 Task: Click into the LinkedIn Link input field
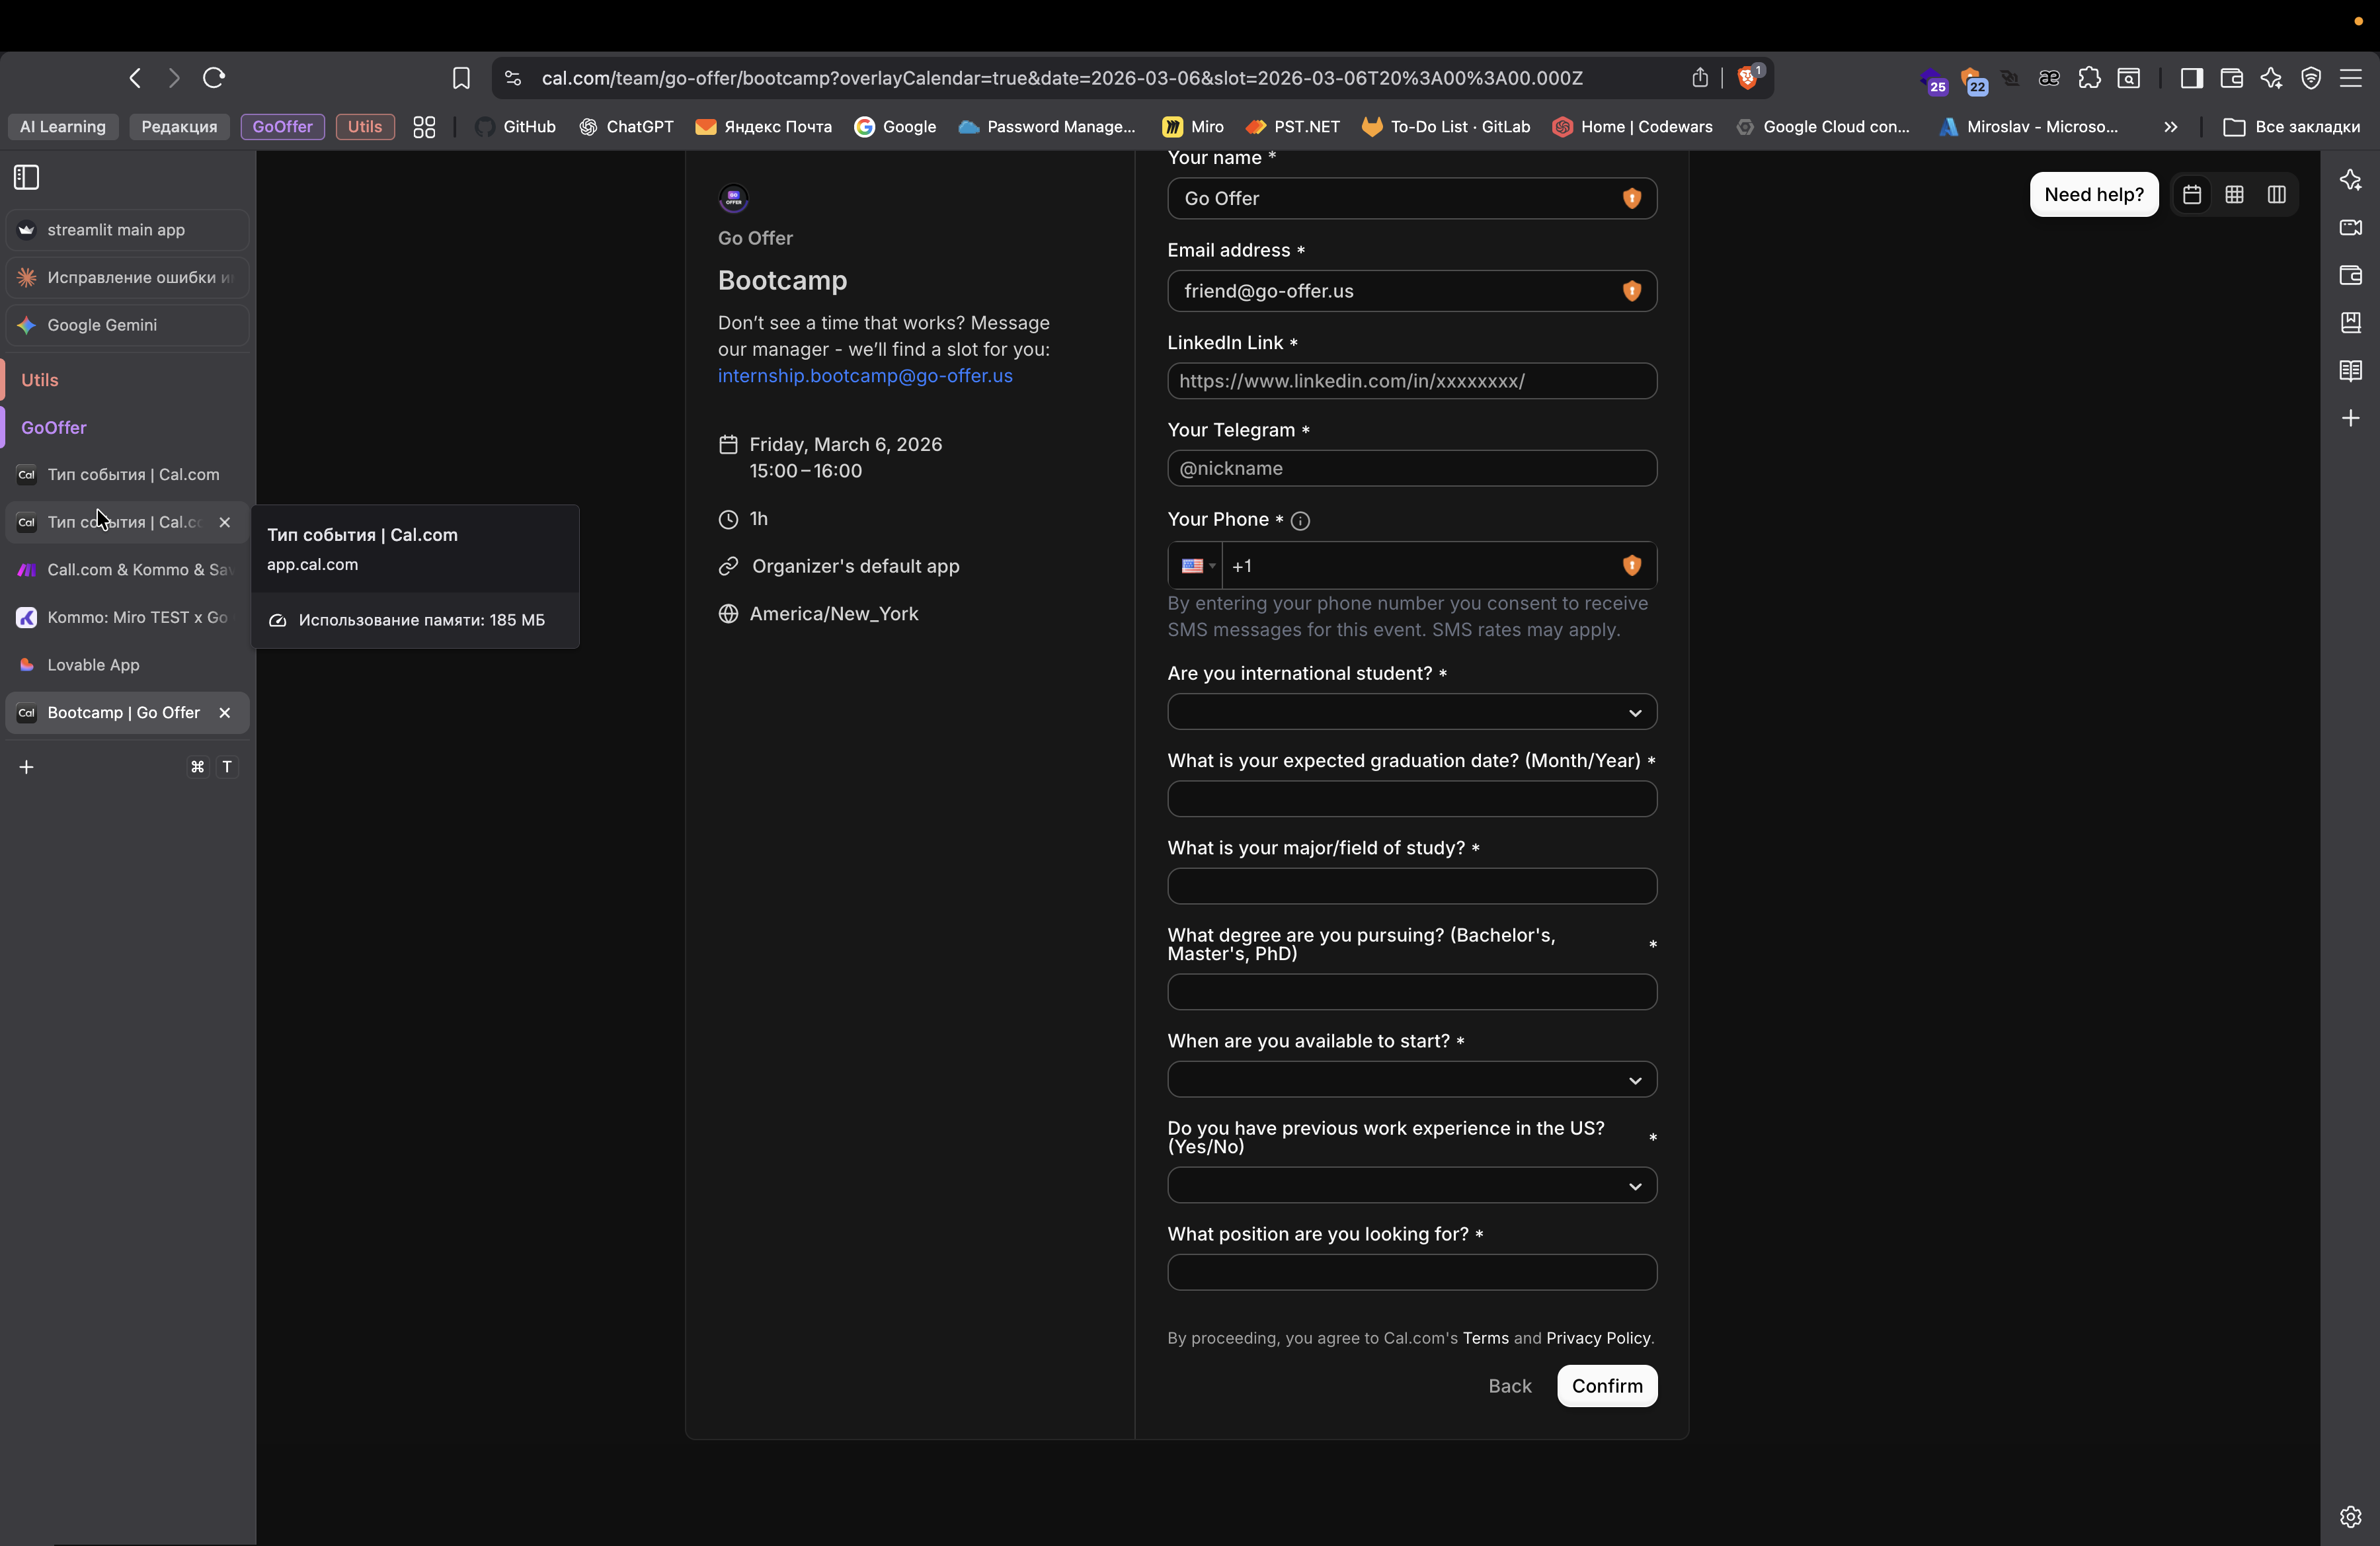click(1411, 381)
